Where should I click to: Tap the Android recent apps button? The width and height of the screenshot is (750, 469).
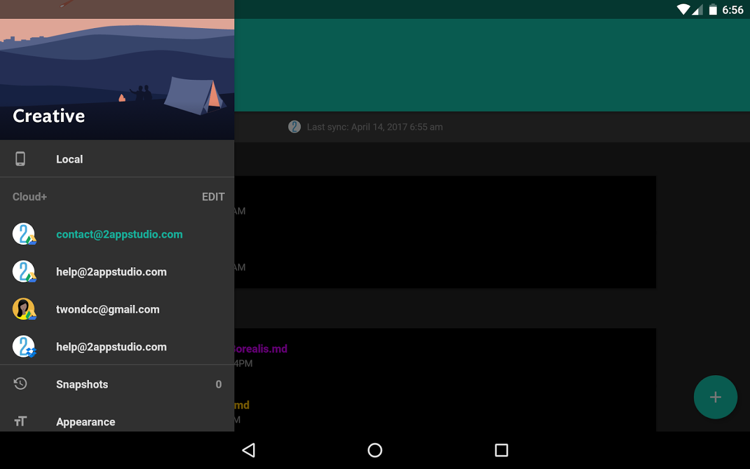point(502,450)
